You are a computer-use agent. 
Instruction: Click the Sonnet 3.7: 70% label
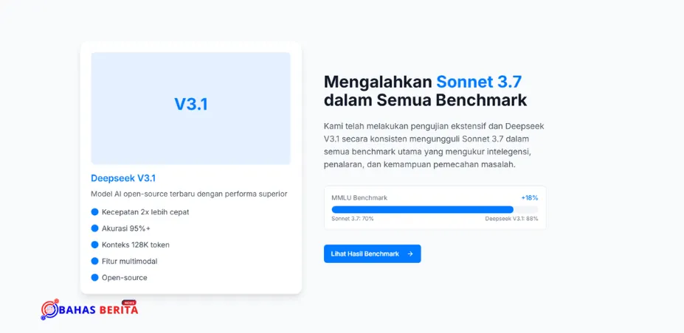click(353, 219)
